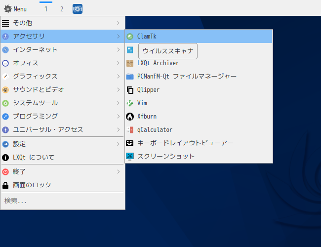Click the 検索... search field
The image size is (321, 247).
63,201
